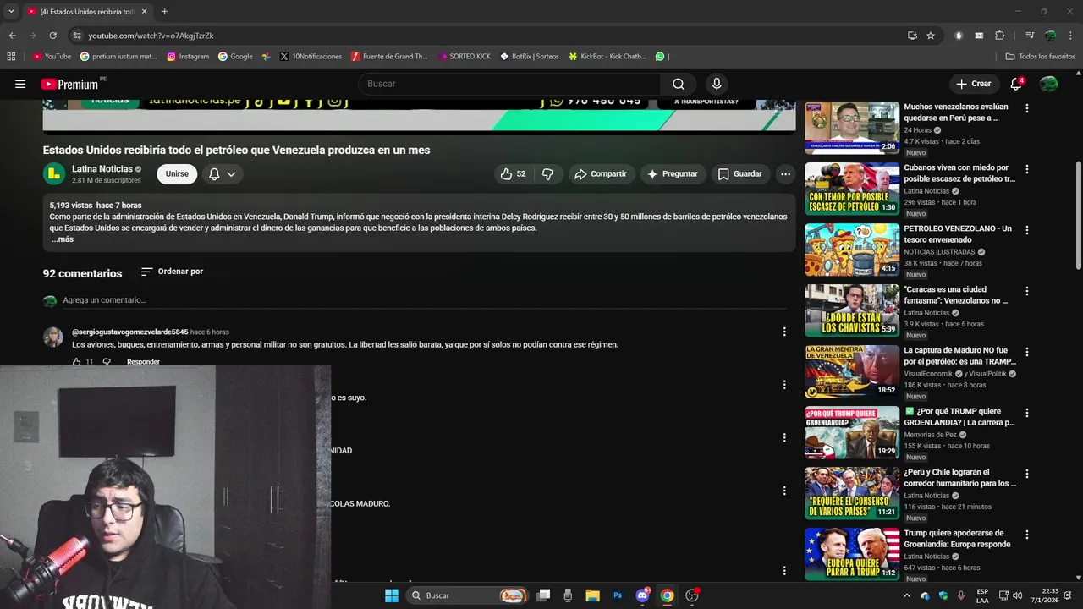
Task: Like the video with thumbs up
Action: (x=513, y=174)
